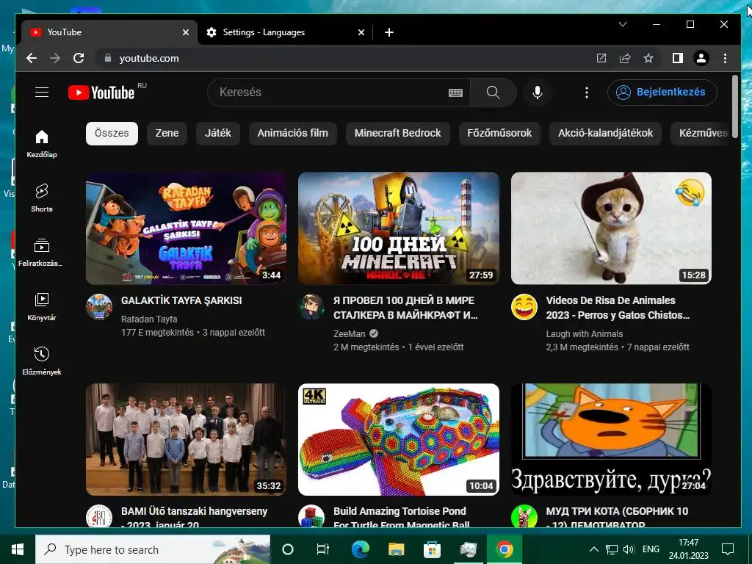Open Rafadan Tayfa channel avatar
This screenshot has width=752, height=564.
[99, 307]
